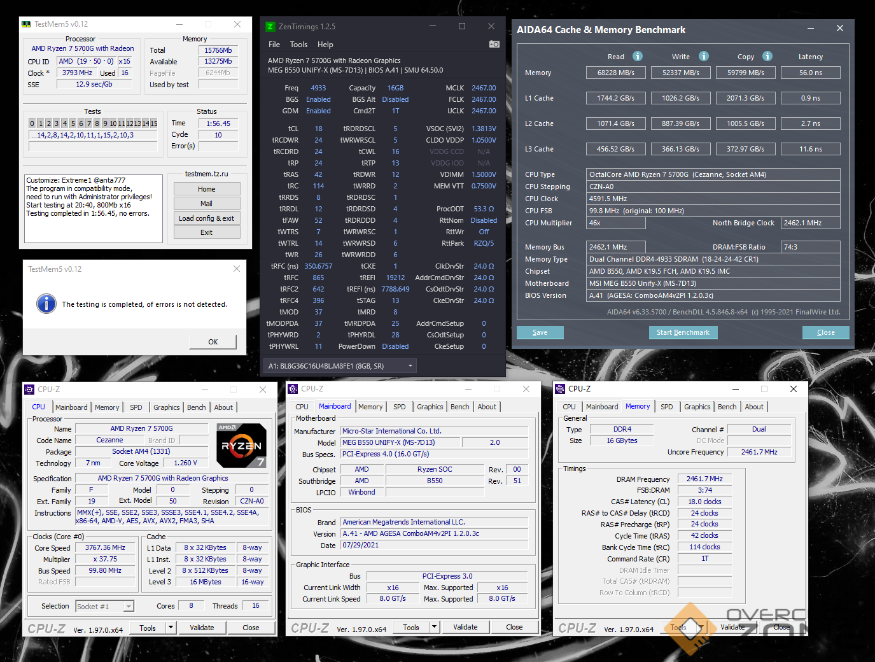875x662 pixels.
Task: Click the ZenTimings app icon in its title bar
Action: [x=270, y=27]
